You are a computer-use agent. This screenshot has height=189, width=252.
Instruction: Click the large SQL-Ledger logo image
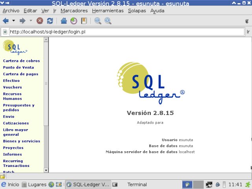point(150,83)
